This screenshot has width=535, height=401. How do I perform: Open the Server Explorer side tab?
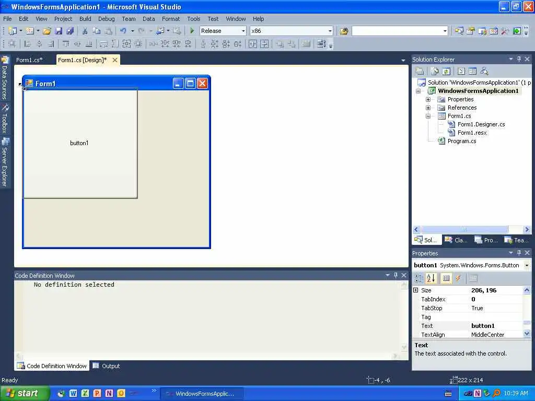coord(5,162)
